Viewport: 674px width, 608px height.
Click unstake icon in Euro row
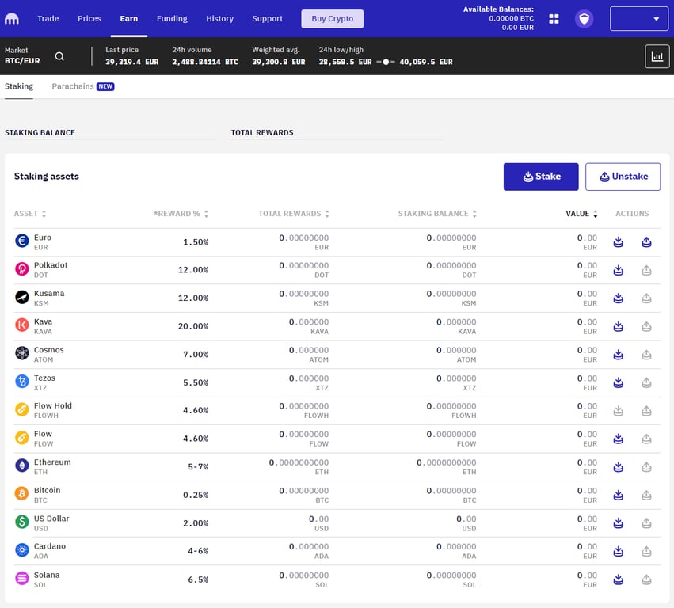(x=646, y=242)
